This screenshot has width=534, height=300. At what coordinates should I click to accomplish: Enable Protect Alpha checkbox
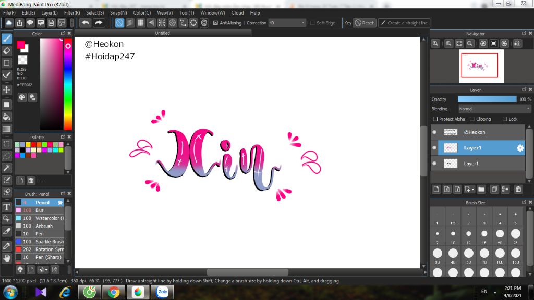[435, 119]
